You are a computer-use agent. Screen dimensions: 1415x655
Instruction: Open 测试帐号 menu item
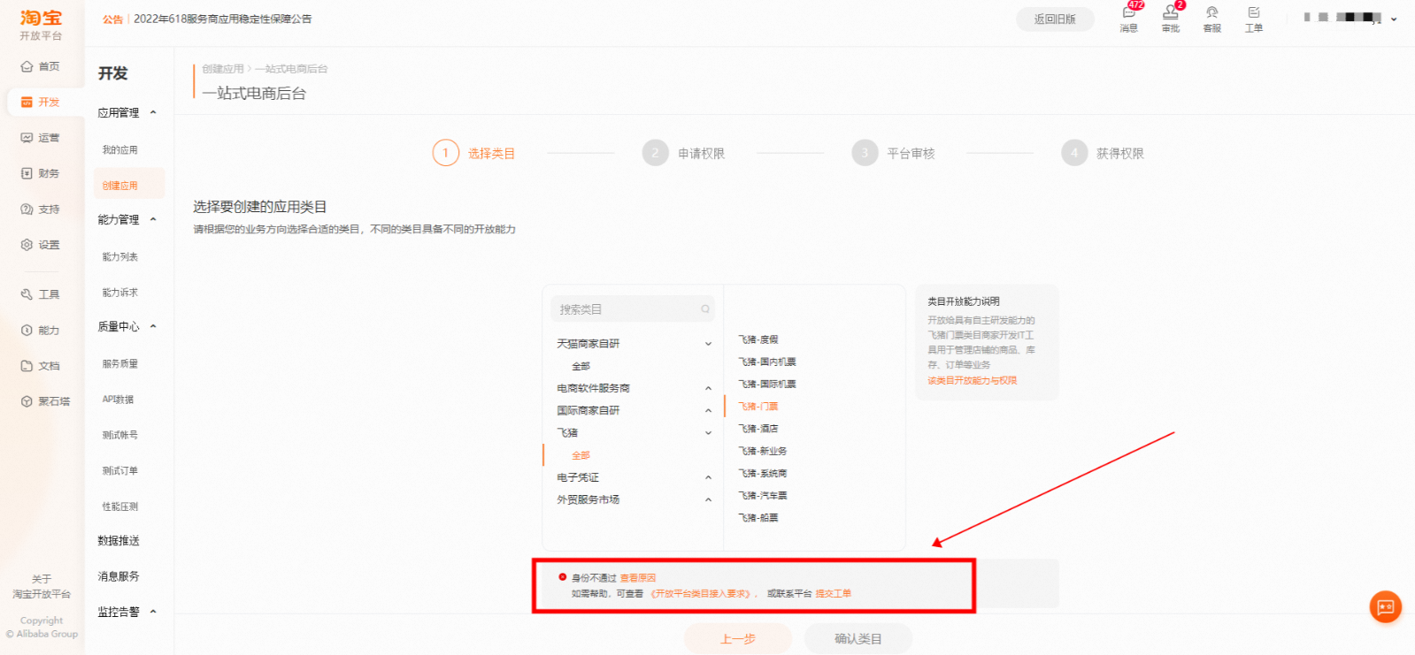tap(119, 435)
